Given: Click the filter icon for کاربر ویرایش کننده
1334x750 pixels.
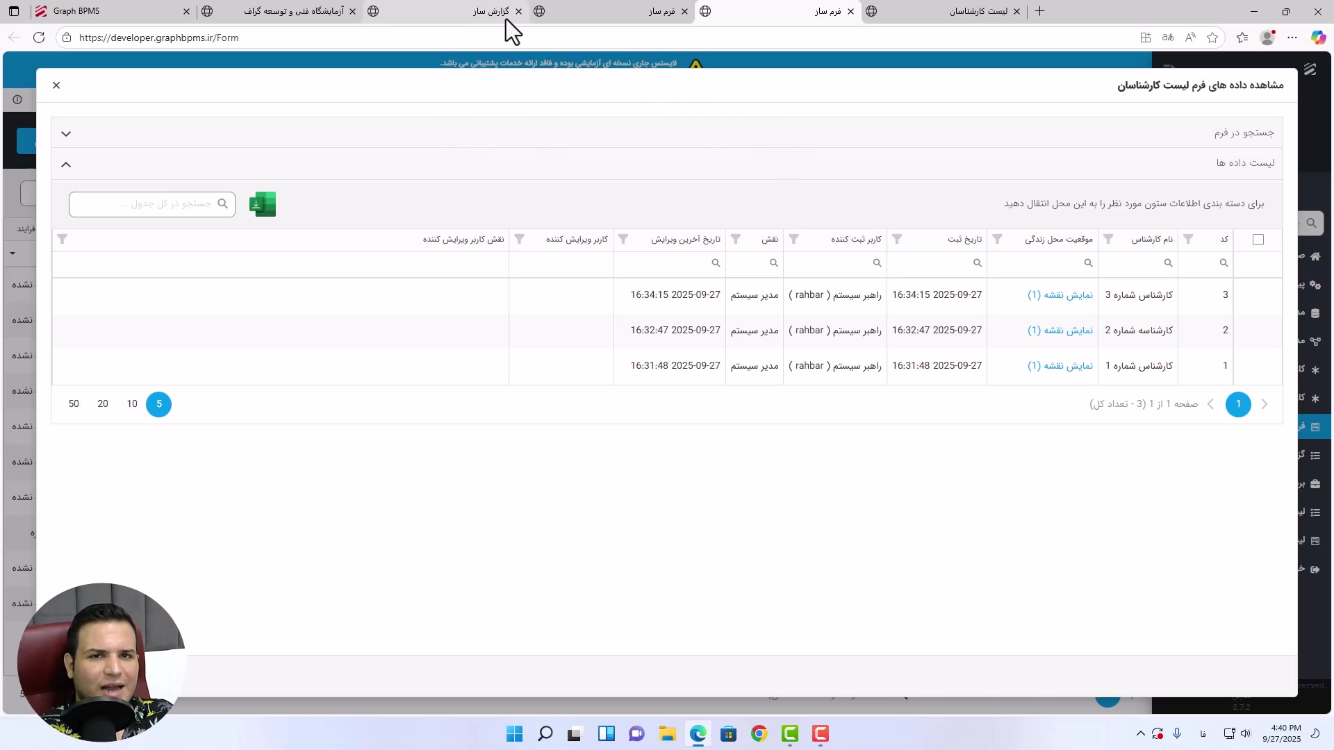Looking at the screenshot, I should point(519,239).
